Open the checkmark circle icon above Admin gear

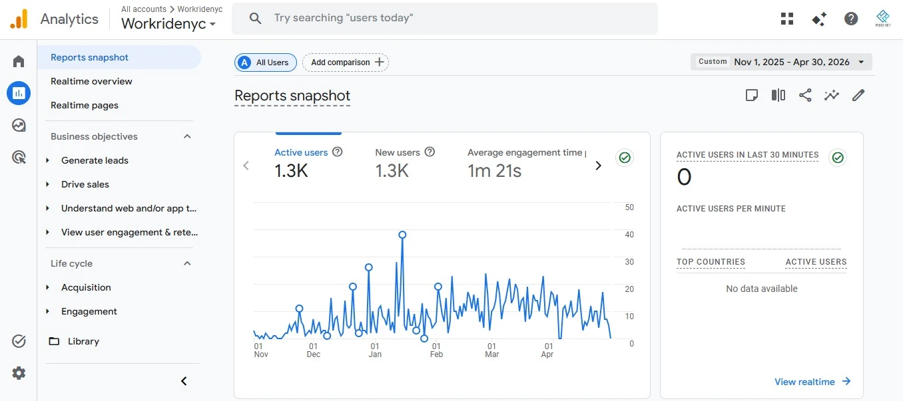(19, 341)
